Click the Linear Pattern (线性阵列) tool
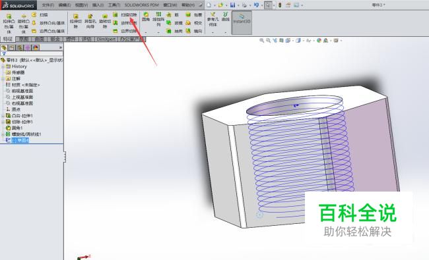Image resolution: width=429 pixels, height=260 pixels. pos(158,19)
